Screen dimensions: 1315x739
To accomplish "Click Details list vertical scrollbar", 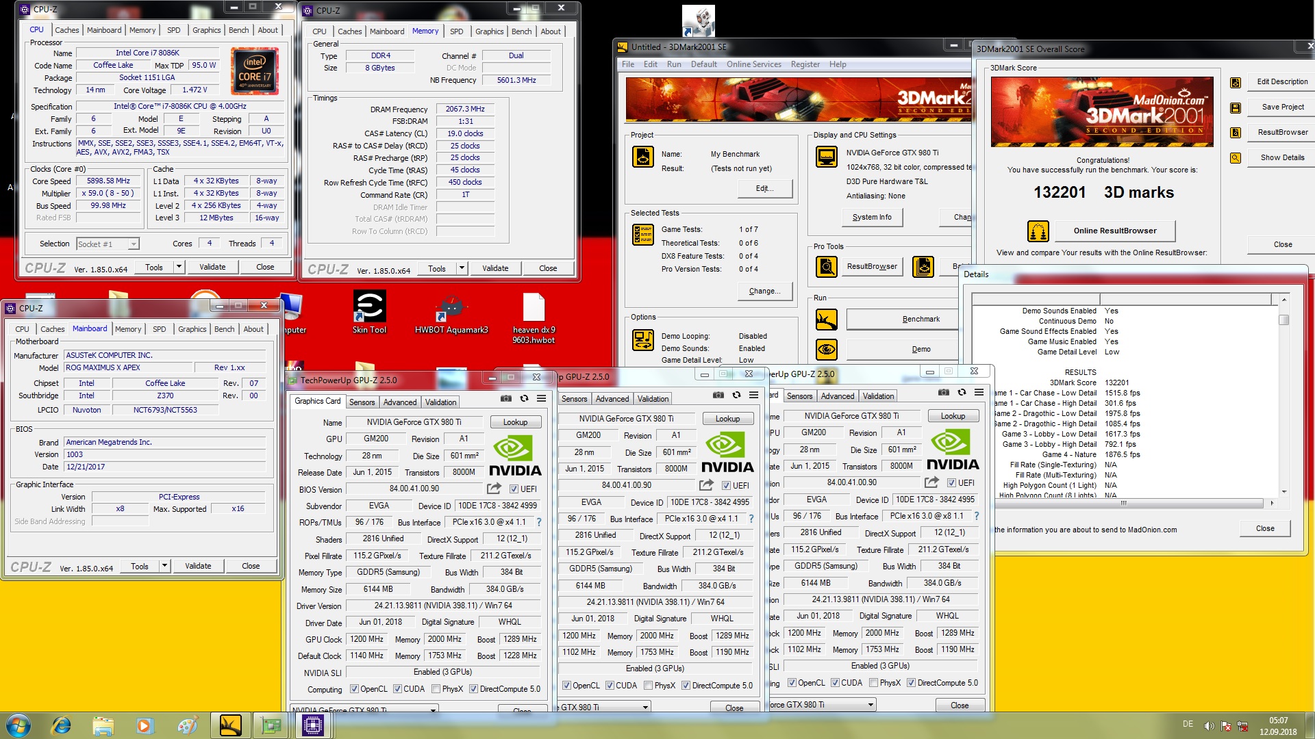I will click(x=1284, y=395).
